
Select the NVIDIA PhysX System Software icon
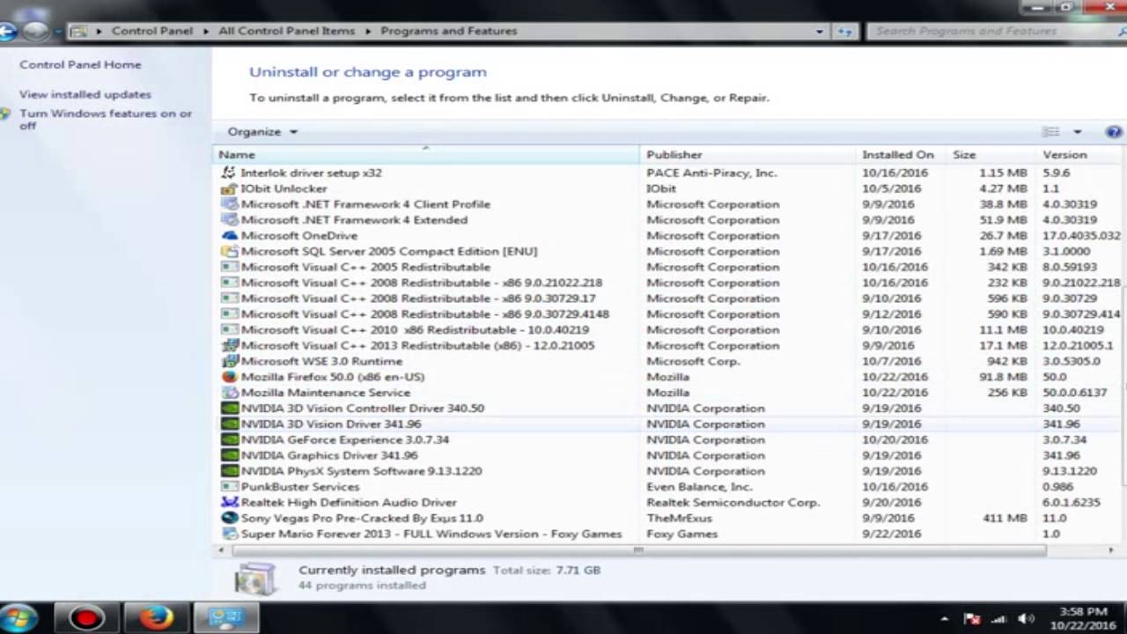tap(229, 471)
